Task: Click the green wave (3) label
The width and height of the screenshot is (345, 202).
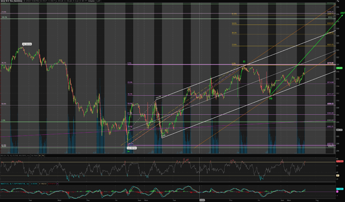Action: (x=244, y=62)
